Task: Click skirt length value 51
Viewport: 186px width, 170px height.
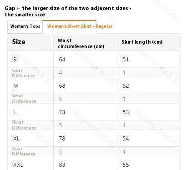Action: click(x=126, y=60)
